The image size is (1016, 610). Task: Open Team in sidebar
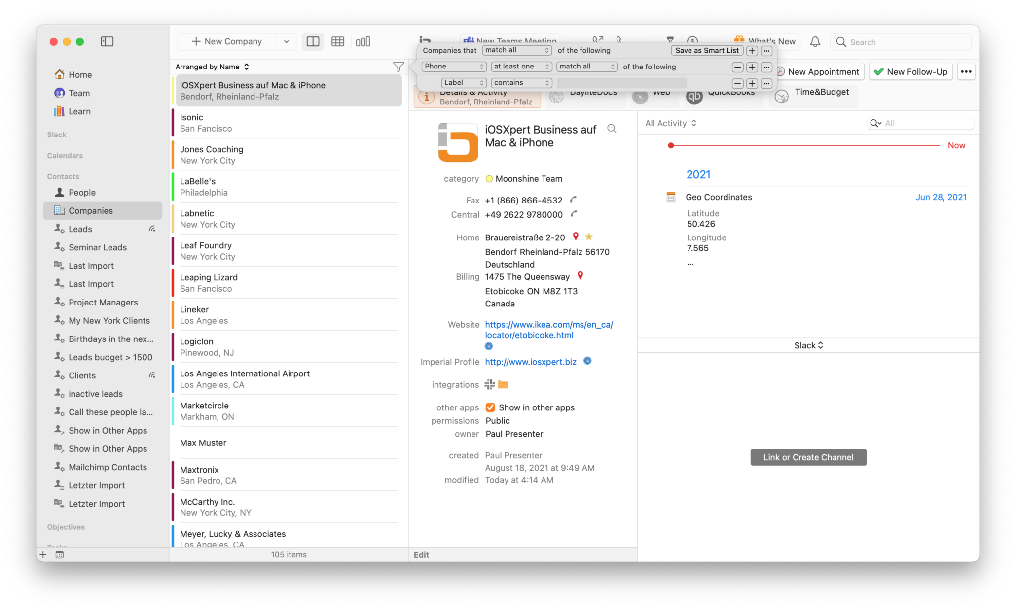tap(79, 93)
